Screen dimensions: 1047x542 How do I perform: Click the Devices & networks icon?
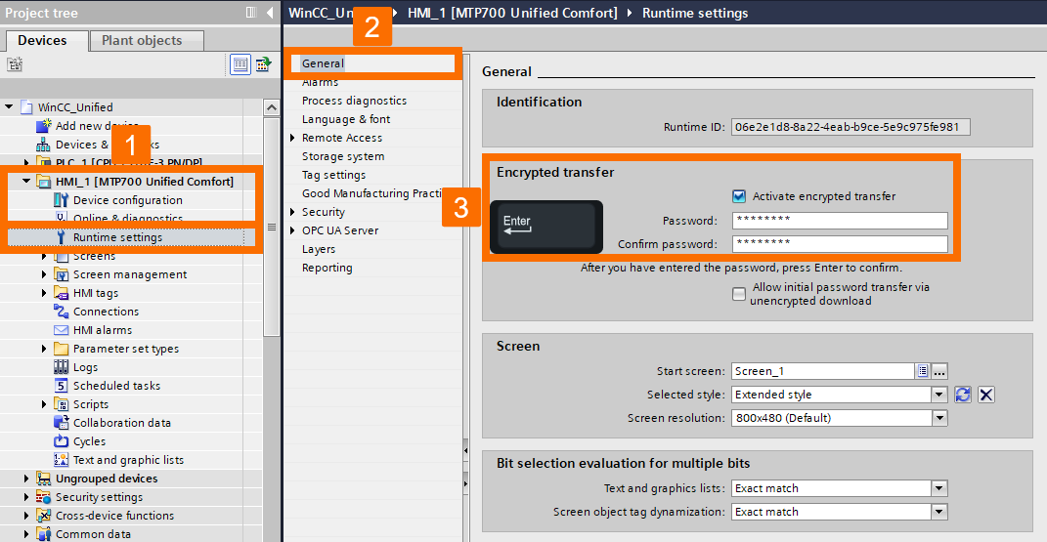pos(43,144)
